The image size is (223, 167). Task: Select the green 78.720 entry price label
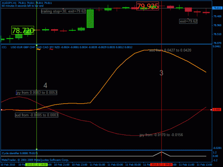coord(23,30)
